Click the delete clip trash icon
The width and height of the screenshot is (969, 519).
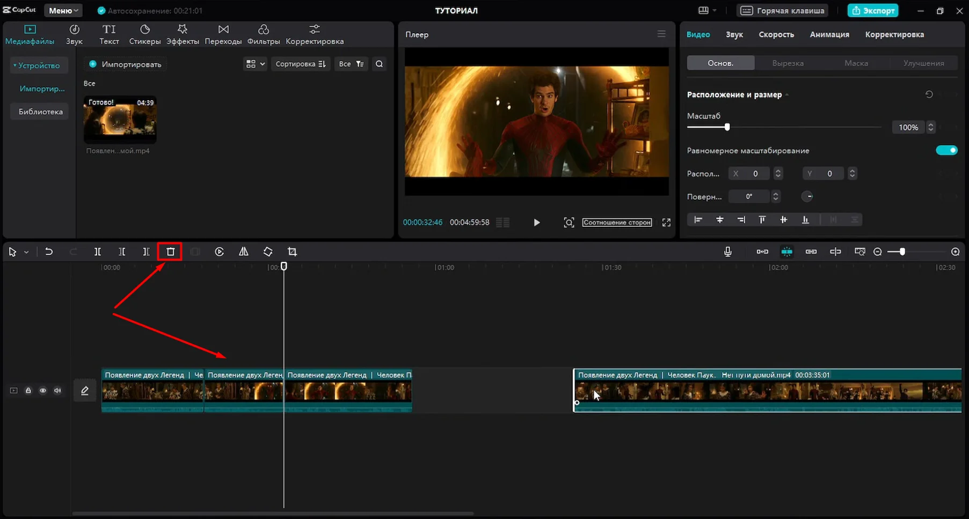pyautogui.click(x=170, y=251)
